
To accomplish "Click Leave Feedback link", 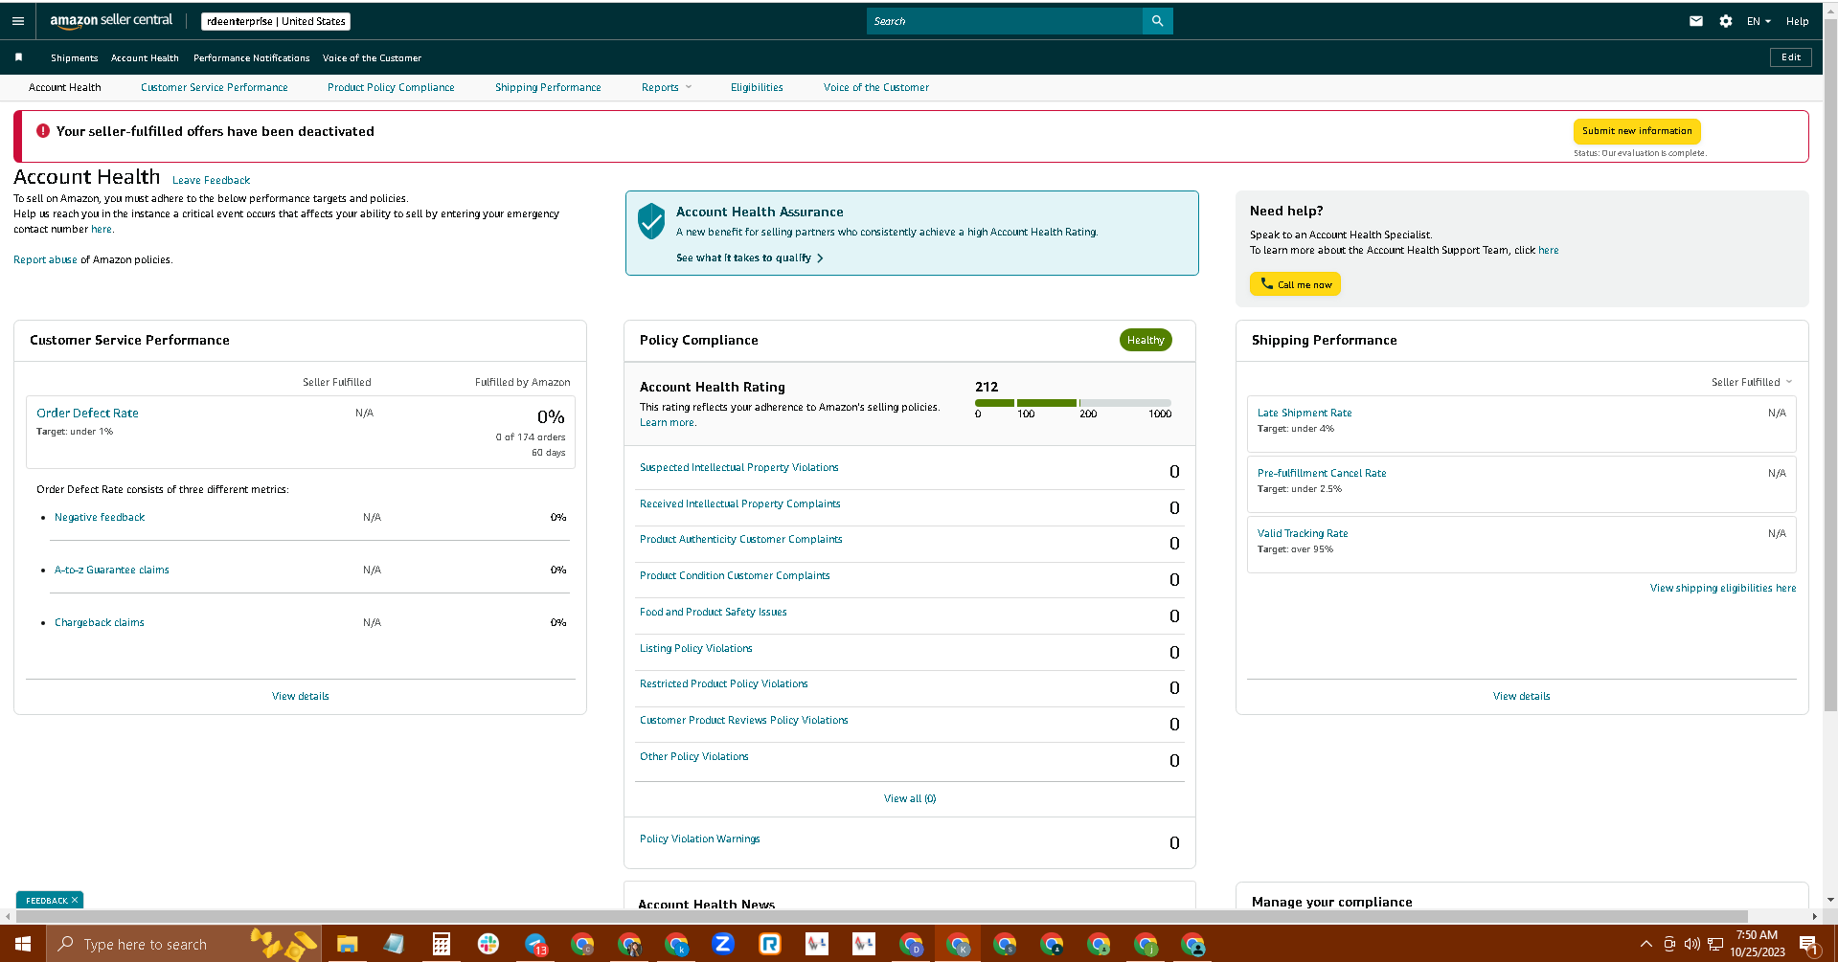I will (211, 180).
